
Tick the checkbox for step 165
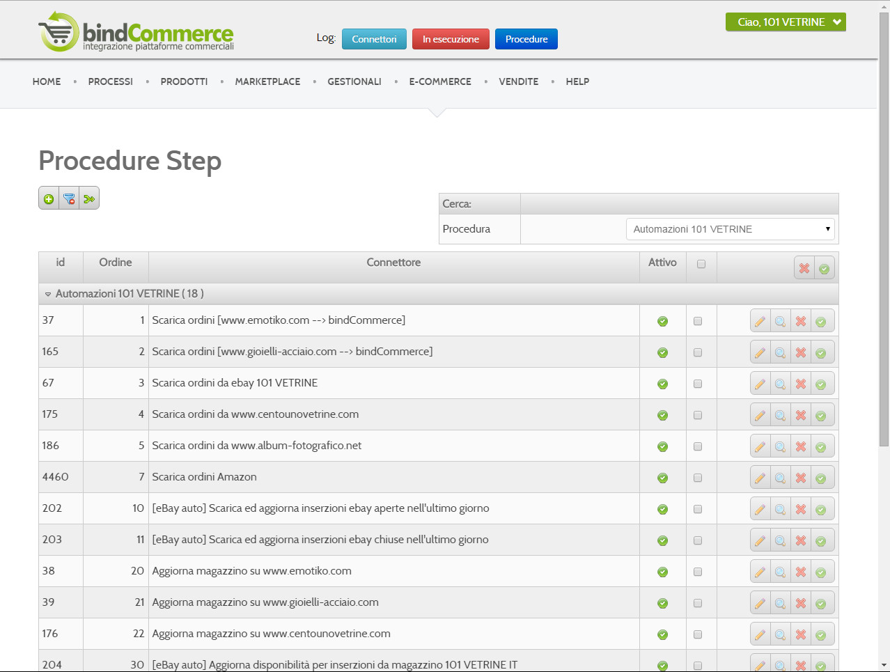click(x=698, y=352)
